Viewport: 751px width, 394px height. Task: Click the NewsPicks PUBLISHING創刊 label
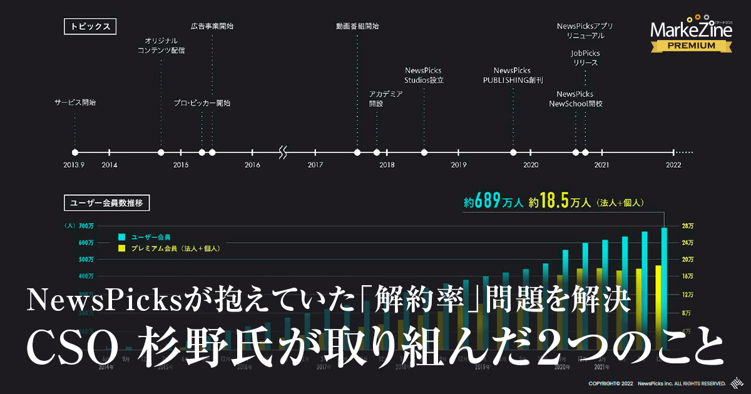(x=513, y=75)
